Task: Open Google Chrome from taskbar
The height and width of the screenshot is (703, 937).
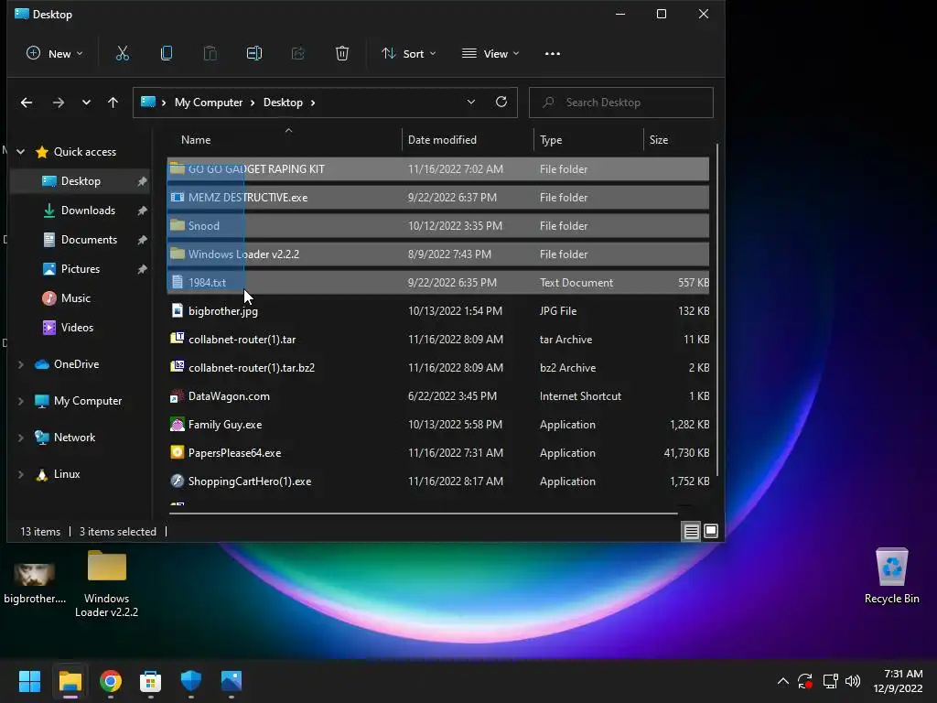Action: (x=111, y=681)
